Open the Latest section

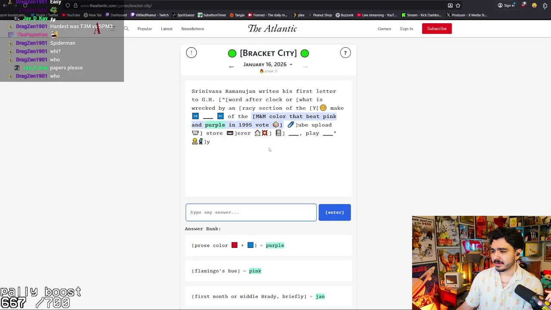point(167,29)
